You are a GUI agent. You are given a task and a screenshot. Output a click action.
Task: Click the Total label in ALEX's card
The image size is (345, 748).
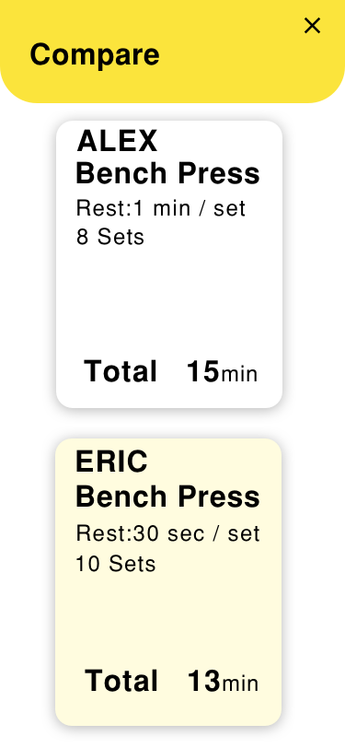click(121, 371)
